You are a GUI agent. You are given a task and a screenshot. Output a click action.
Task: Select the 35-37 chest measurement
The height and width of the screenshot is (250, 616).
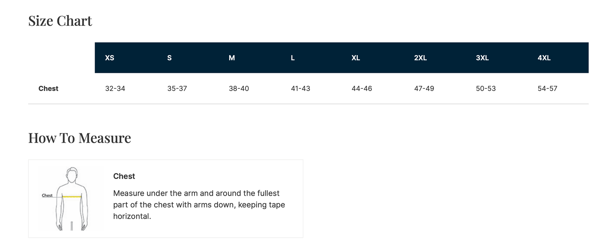point(177,88)
